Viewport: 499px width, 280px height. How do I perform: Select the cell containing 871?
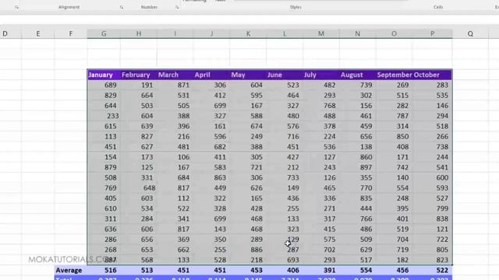[175, 85]
